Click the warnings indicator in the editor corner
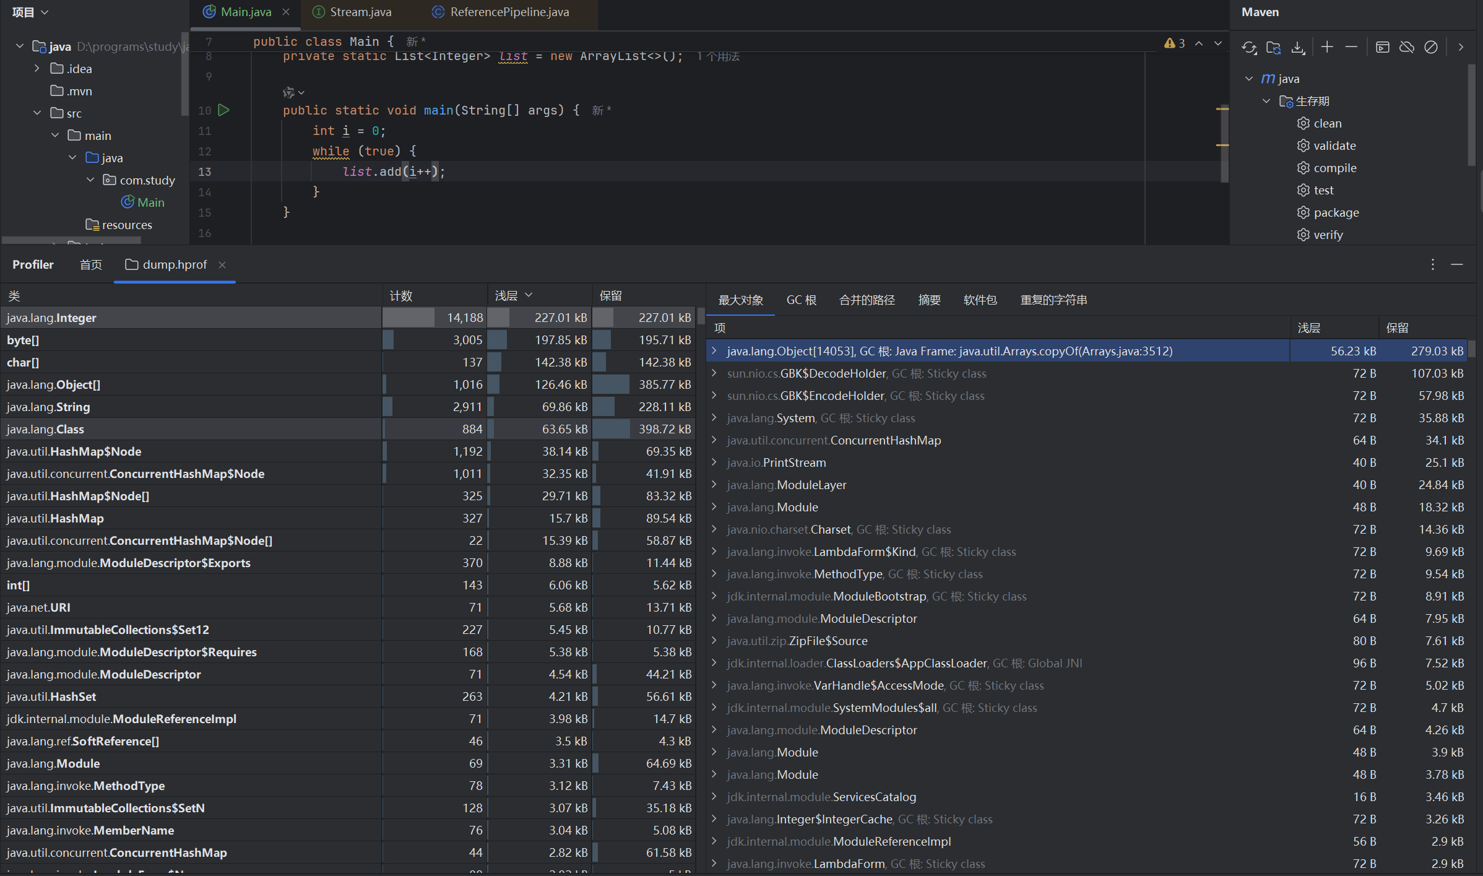Image resolution: width=1483 pixels, height=876 pixels. tap(1174, 43)
